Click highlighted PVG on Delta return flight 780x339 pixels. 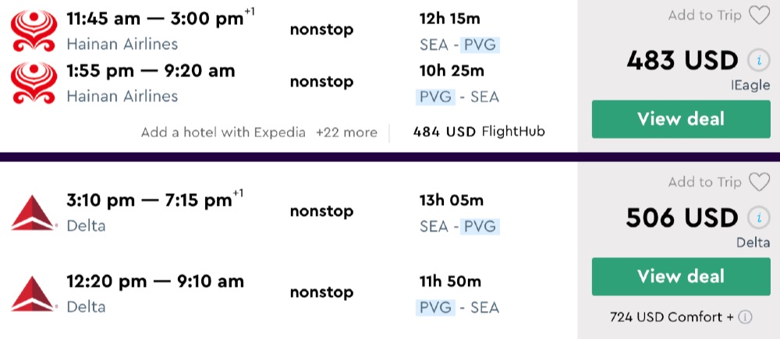435,307
